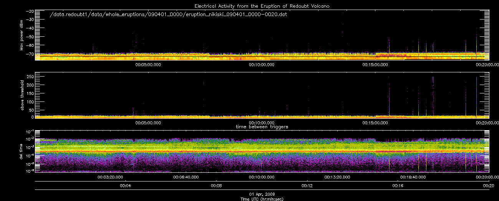Click the '00:04' label on the lower time axis
499x201 pixels.
(x=126, y=186)
